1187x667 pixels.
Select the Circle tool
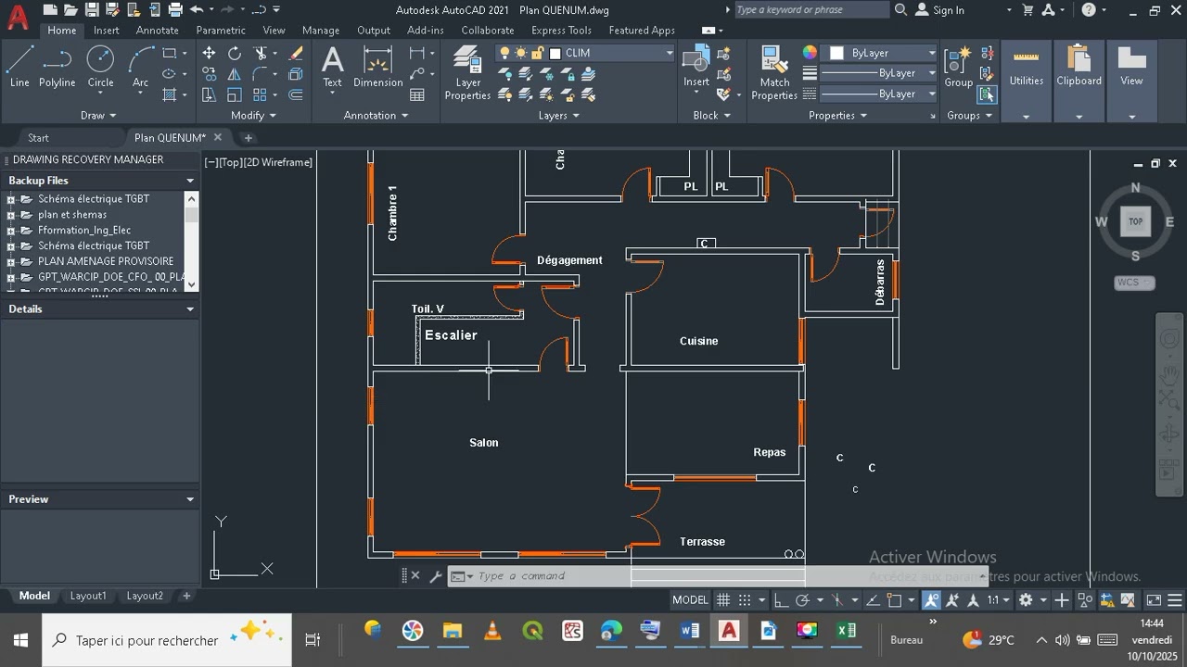pos(100,66)
